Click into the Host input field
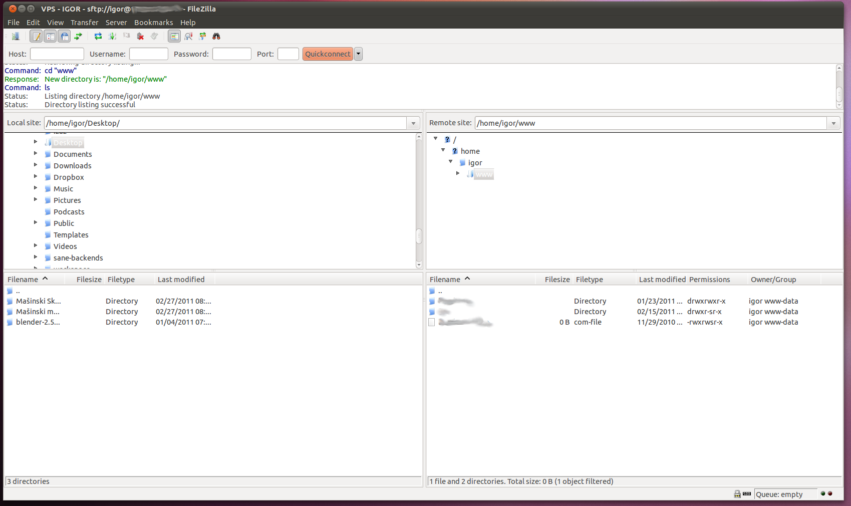851x506 pixels. [57, 54]
